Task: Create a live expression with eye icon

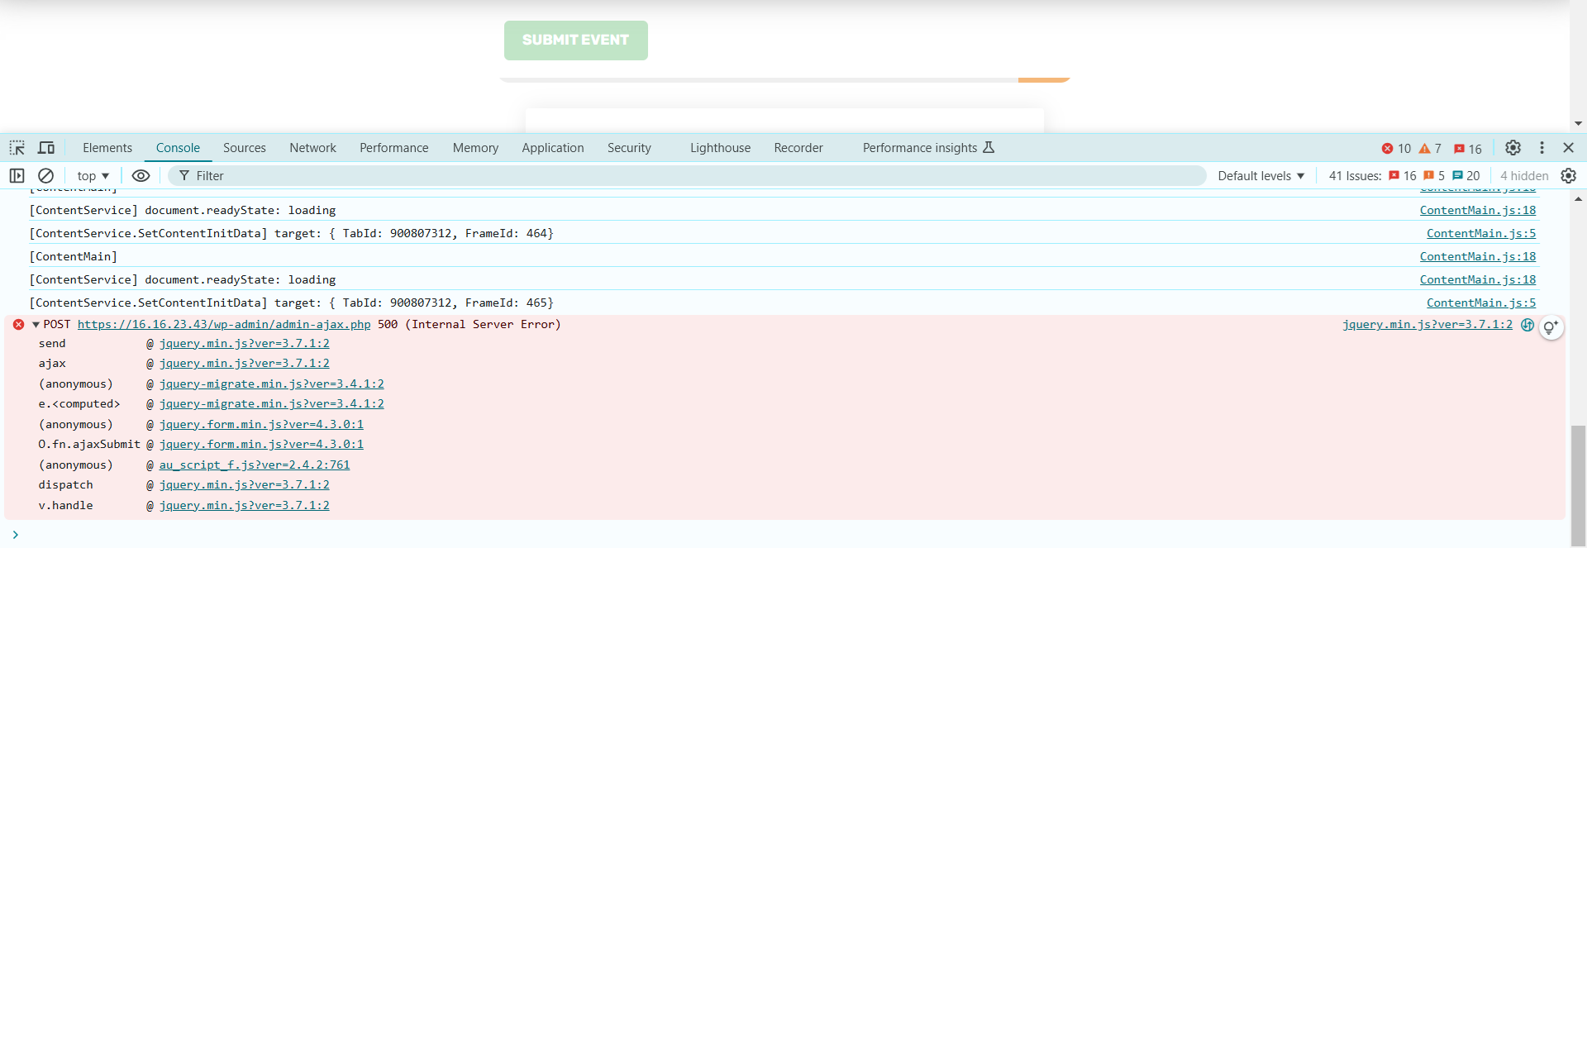Action: (x=141, y=176)
